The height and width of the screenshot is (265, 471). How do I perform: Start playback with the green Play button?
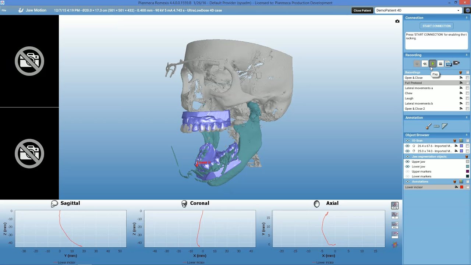433,64
